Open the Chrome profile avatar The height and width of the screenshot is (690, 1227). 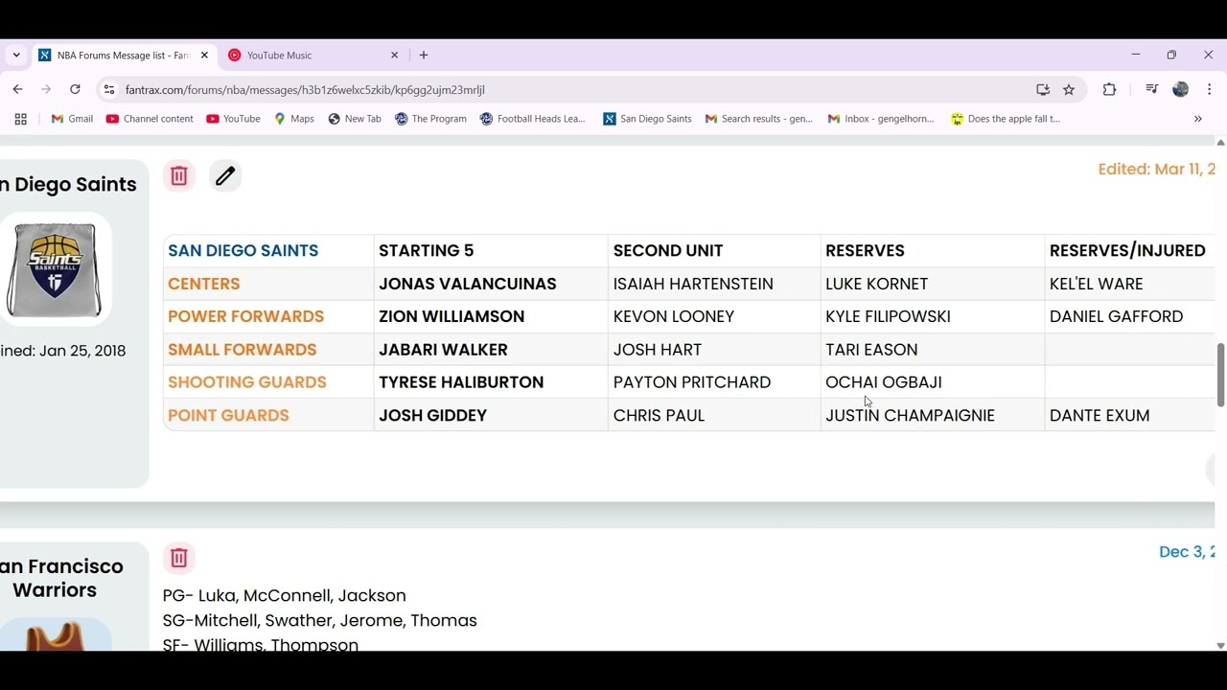coord(1181,89)
